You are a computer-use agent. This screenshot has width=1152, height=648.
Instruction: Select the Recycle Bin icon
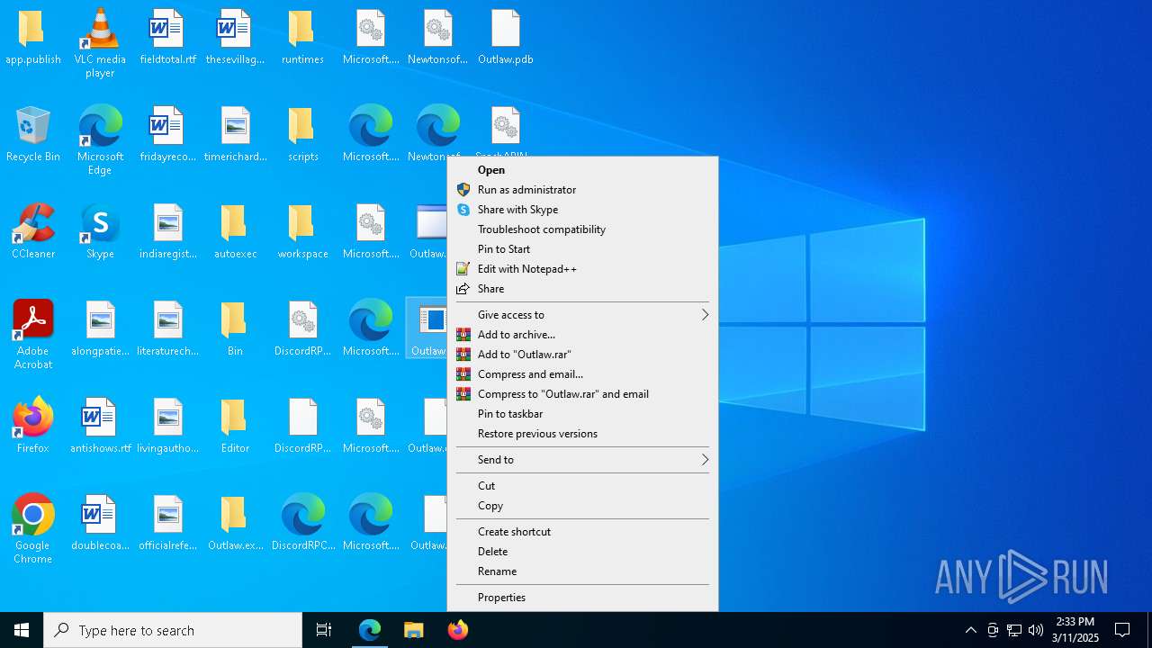pos(32,126)
